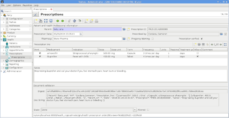The image size is (229, 118).
Task: Sort table by Medicament column header
Action: pyautogui.click(x=59, y=50)
